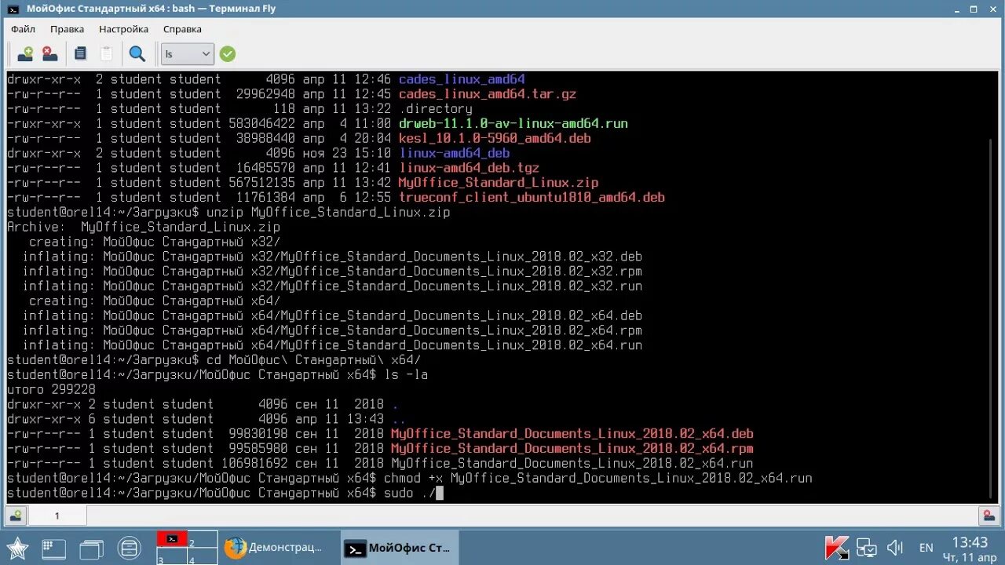
Task: Click the 'chmod +x' command line
Action: pyautogui.click(x=409, y=479)
